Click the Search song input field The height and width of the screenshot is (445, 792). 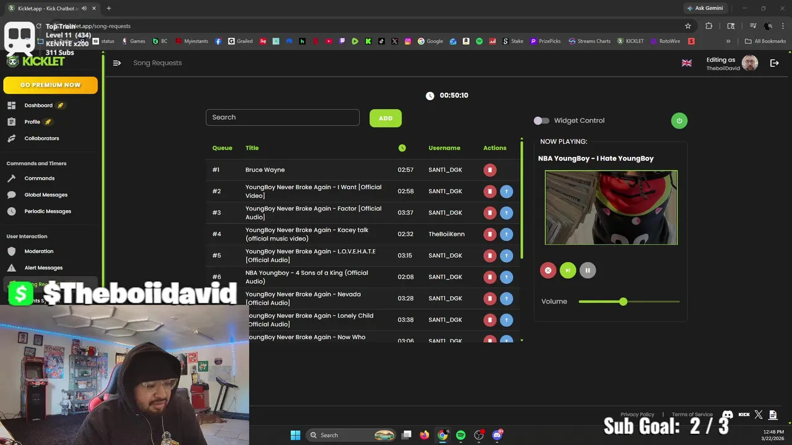283,117
